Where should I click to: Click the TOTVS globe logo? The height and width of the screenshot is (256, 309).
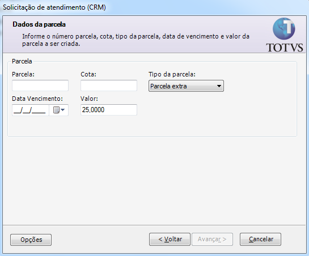(x=284, y=29)
